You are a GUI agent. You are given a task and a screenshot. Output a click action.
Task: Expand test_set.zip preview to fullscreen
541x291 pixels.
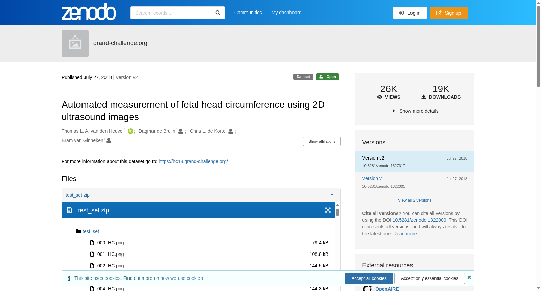click(x=328, y=210)
